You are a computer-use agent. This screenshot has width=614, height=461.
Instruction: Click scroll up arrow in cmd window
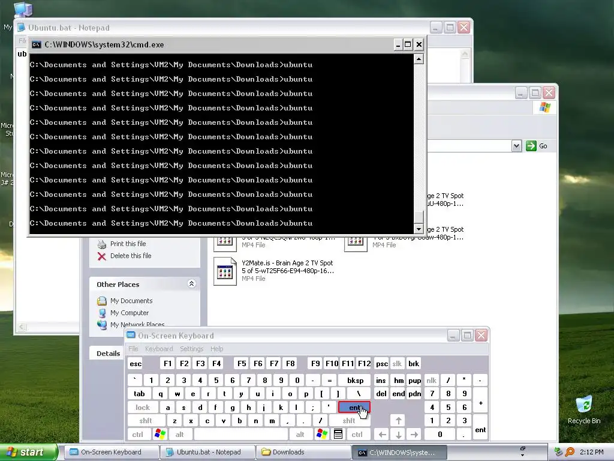pyautogui.click(x=419, y=59)
